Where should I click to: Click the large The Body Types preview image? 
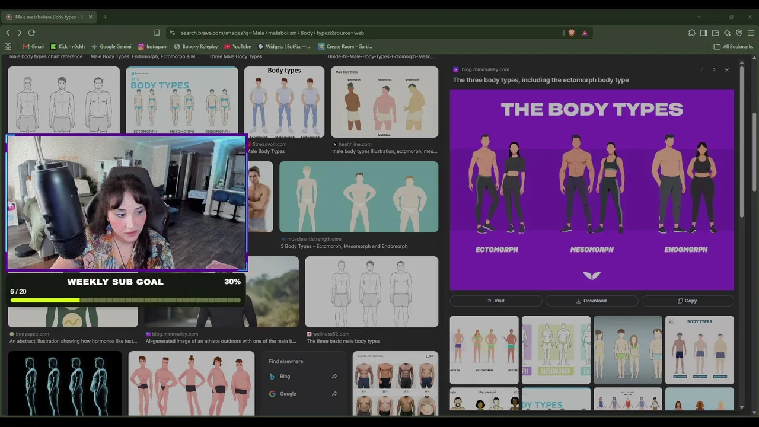pyautogui.click(x=592, y=190)
